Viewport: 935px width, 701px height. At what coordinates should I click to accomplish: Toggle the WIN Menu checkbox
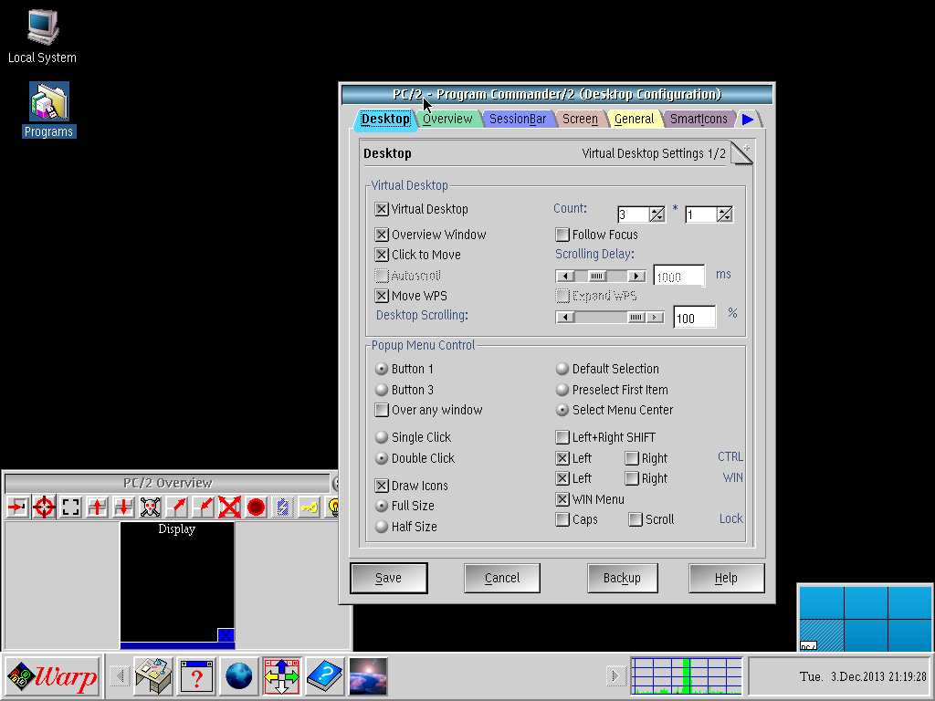562,499
